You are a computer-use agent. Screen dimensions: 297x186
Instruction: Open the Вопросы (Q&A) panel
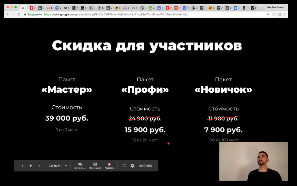point(80,166)
